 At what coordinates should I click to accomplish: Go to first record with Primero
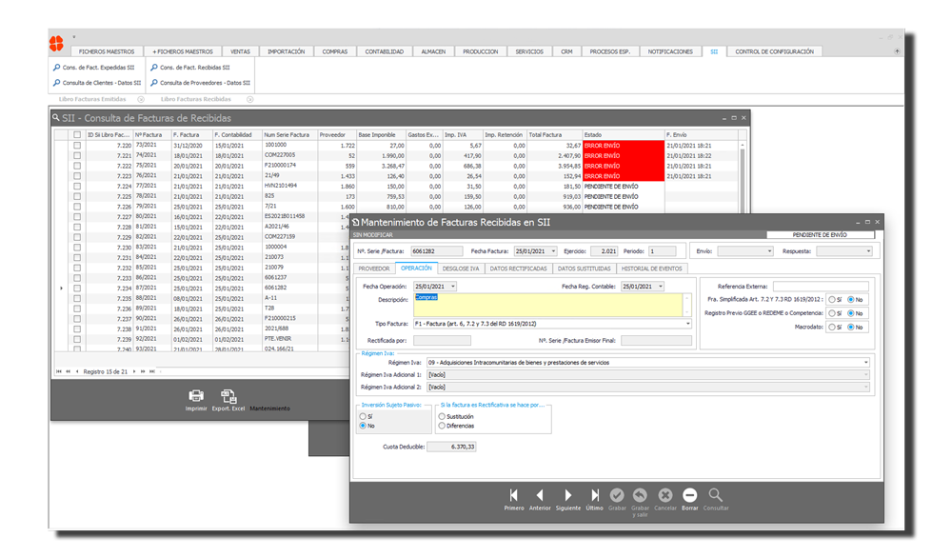click(514, 495)
